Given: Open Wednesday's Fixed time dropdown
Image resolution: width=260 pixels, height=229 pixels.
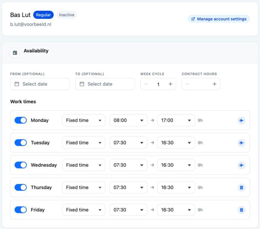Looking at the screenshot, I should click(x=84, y=165).
